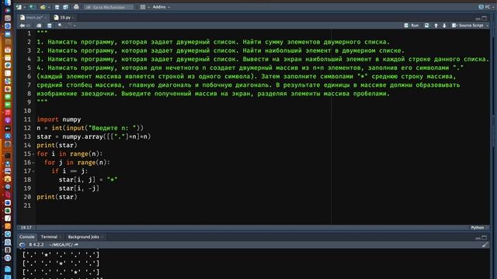Select the Console tab
Screen dimensions: 497x279
point(27,236)
